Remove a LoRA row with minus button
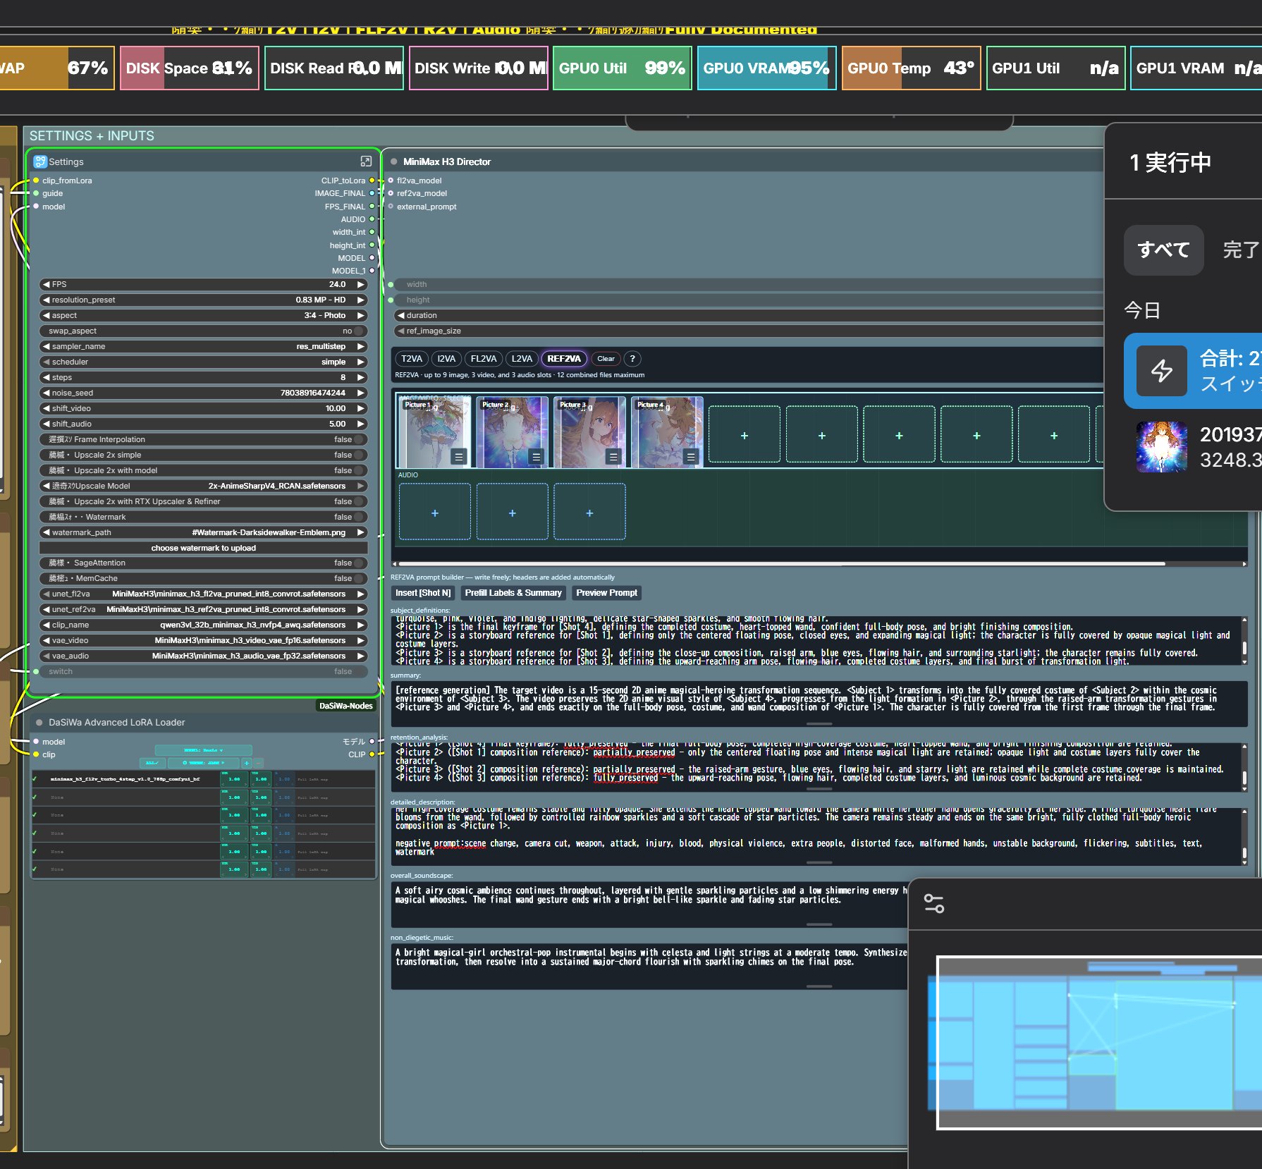 coord(258,763)
